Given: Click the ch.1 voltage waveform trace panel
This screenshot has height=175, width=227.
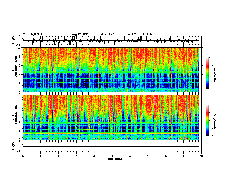Looking at the screenshot, I should coord(113,41).
